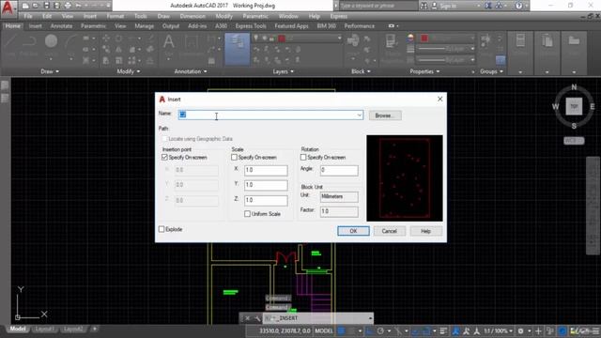Viewport: 601px width, 338px height.
Task: Enable Rotation Specify On-screen checkbox
Action: [x=303, y=158]
